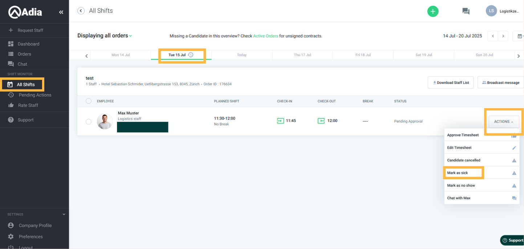The image size is (524, 249).
Task: Open messages via header chat icon
Action: 466,11
